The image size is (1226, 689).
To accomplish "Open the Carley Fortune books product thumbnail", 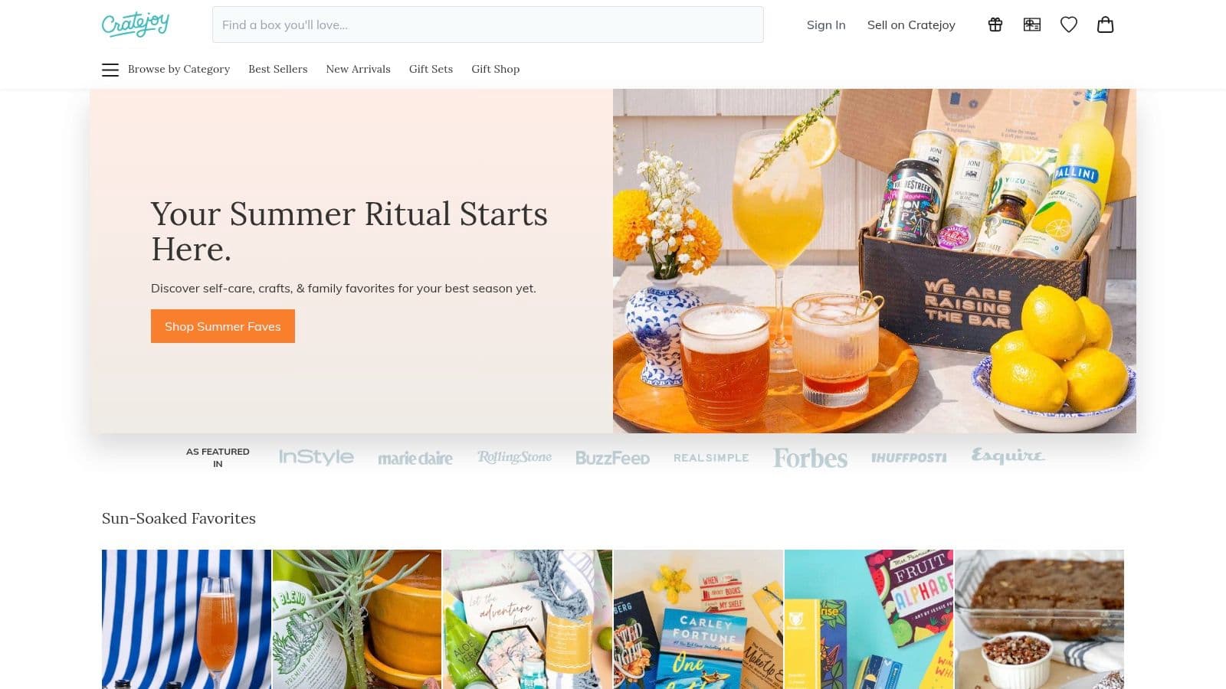I will coord(698,619).
